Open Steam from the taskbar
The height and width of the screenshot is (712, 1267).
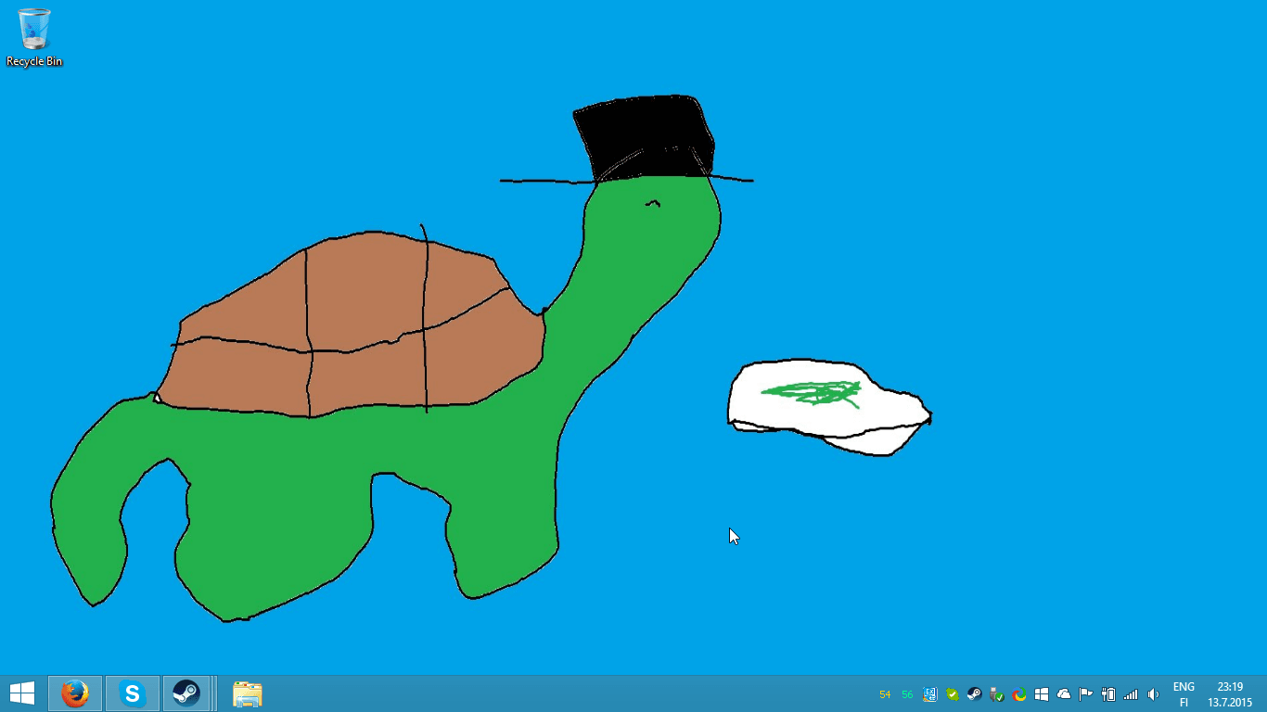[186, 693]
